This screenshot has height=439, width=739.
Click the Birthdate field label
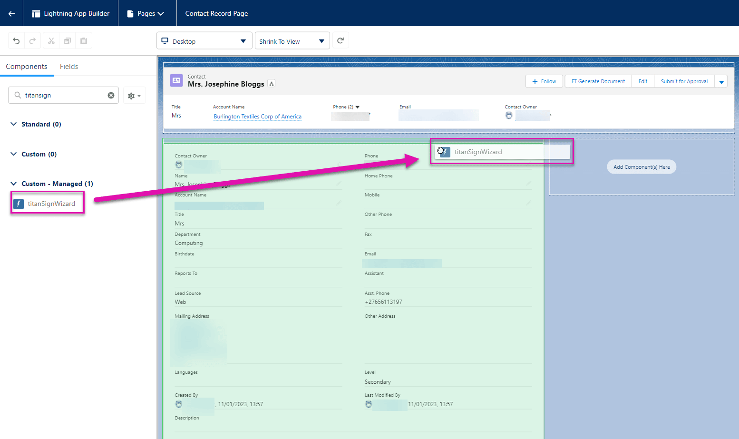pyautogui.click(x=185, y=254)
